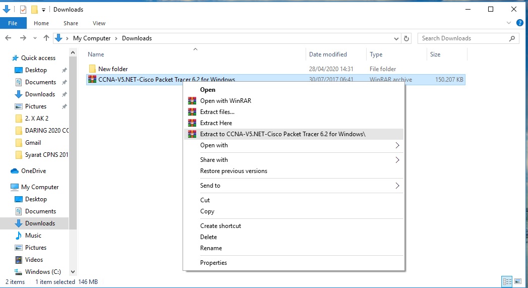Click navigation pane scrollbar down arrow
Image resolution: width=528 pixels, height=288 pixels.
[x=73, y=272]
